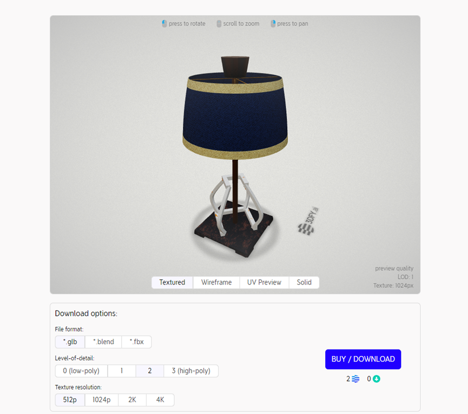Set texture resolution to 1024p
468x414 pixels.
tap(102, 400)
